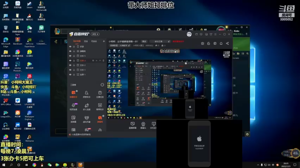
Task: Click back arrow in League client window
Action: coord(56,41)
